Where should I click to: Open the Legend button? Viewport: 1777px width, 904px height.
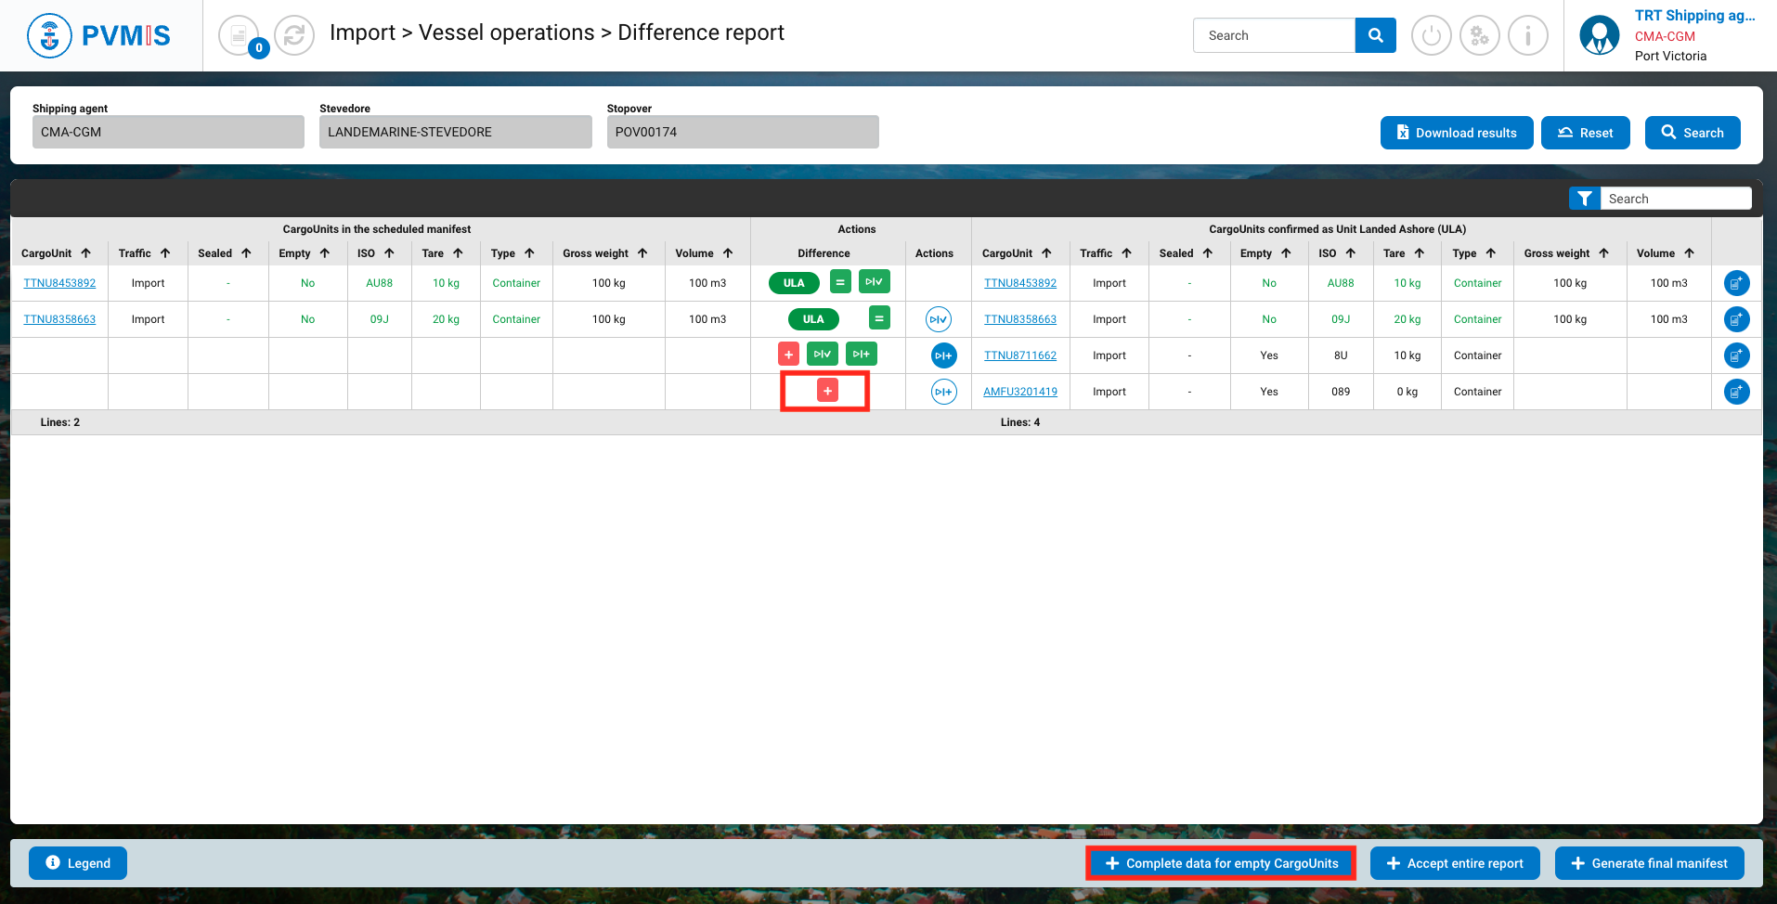[x=78, y=863]
